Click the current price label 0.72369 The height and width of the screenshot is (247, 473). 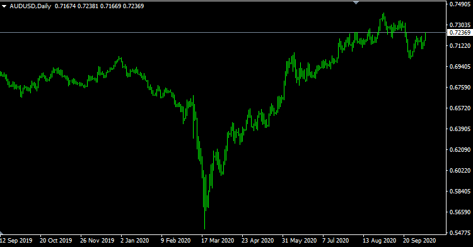pos(460,33)
